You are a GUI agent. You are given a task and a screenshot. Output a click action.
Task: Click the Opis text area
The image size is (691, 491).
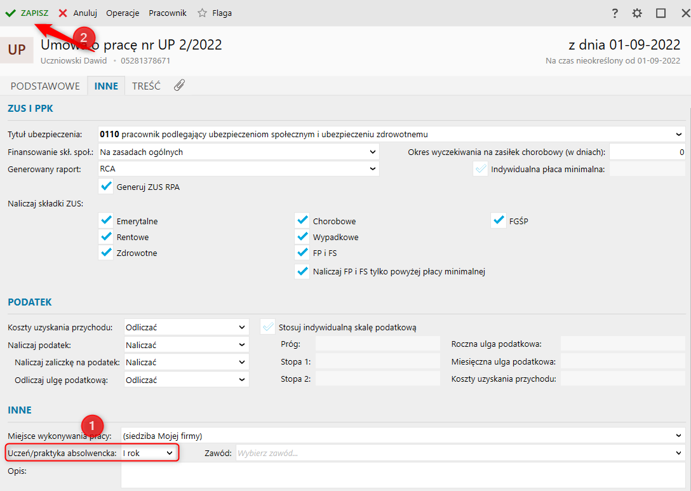tap(403, 475)
